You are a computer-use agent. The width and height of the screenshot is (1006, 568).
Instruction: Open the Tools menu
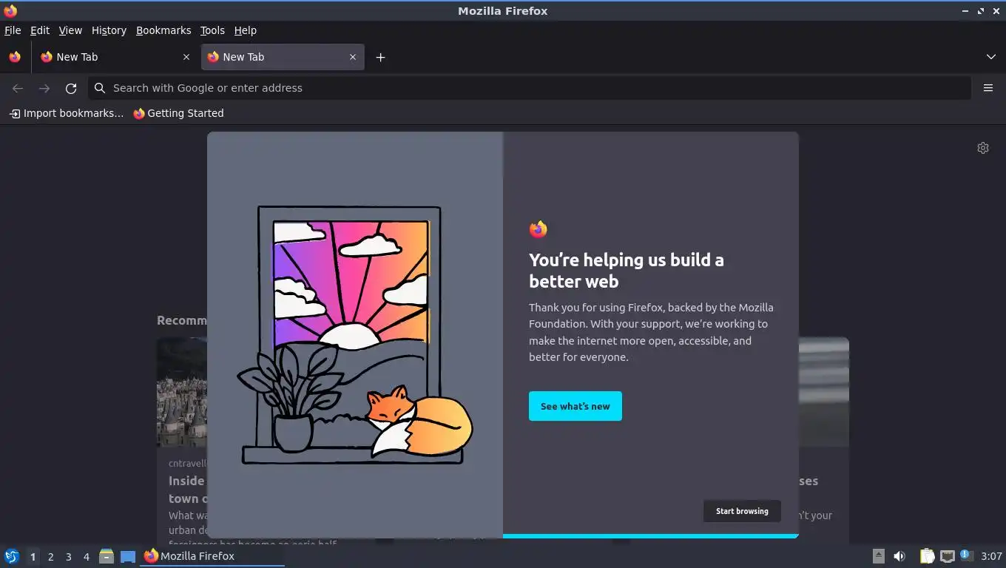pyautogui.click(x=212, y=30)
